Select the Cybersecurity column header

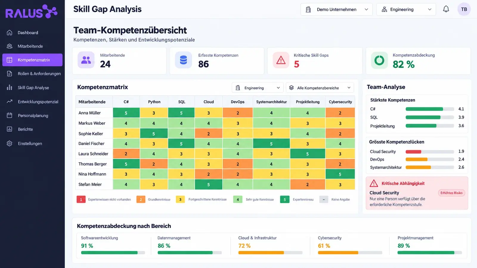coord(340,102)
